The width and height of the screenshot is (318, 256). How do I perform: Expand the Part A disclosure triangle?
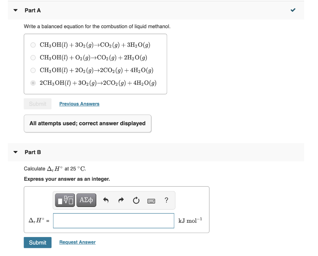(15, 10)
